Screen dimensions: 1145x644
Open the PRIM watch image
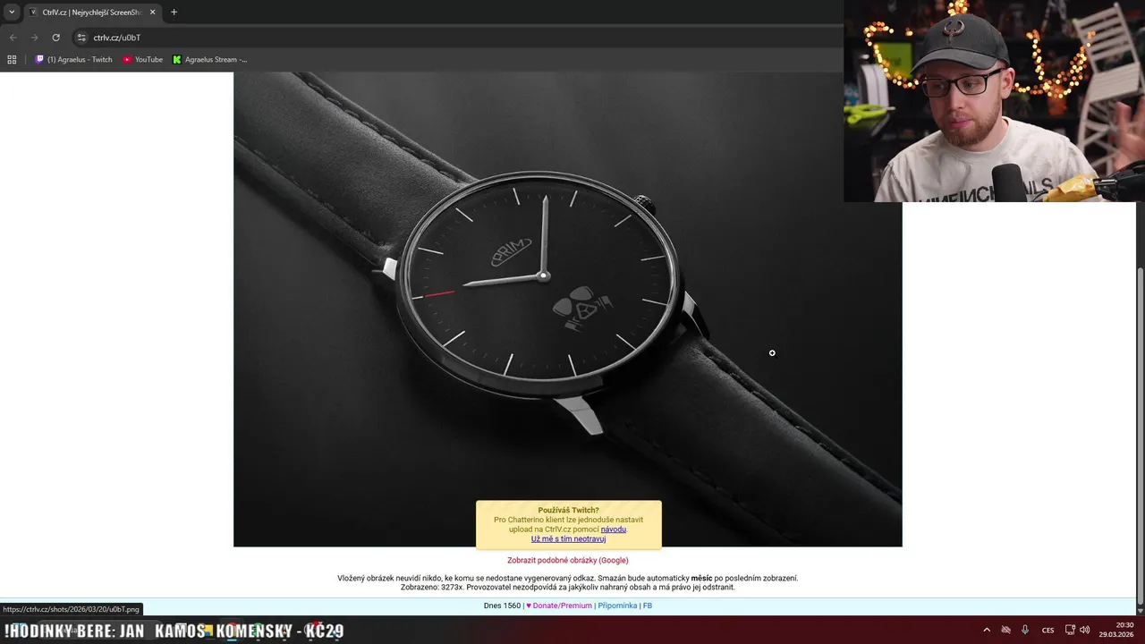coord(567,309)
